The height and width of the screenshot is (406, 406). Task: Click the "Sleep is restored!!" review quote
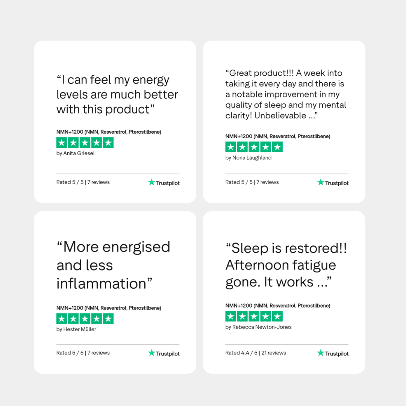click(286, 265)
